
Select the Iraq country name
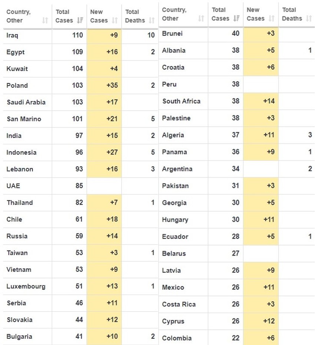[13, 35]
